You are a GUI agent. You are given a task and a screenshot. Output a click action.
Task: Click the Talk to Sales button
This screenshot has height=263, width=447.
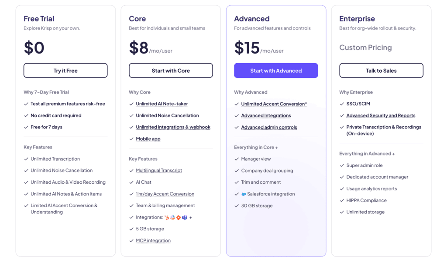coord(381,71)
